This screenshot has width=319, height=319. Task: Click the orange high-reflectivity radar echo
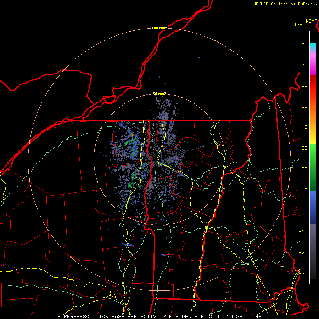[133, 135]
